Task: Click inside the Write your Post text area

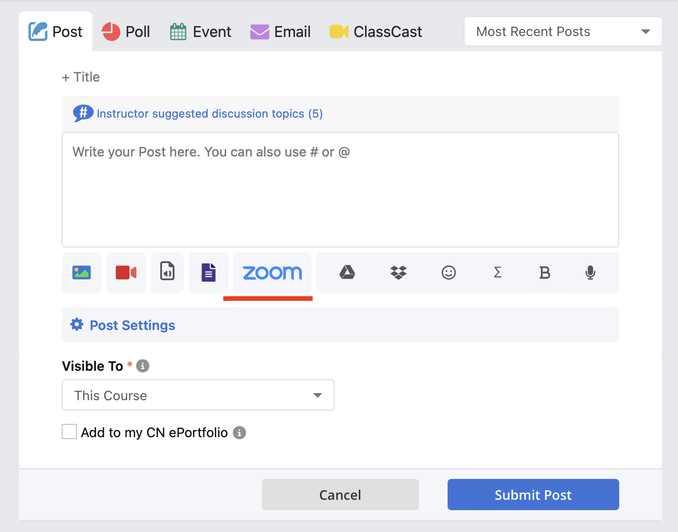Action: pos(340,190)
